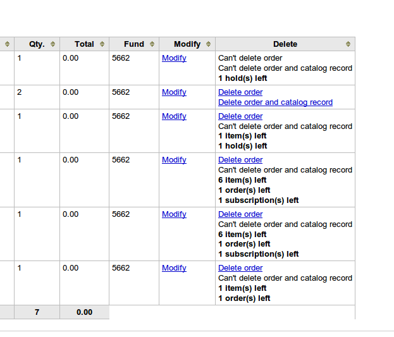This screenshot has width=394, height=337.
Task: Open Modify link in the first table row
Action: [174, 58]
